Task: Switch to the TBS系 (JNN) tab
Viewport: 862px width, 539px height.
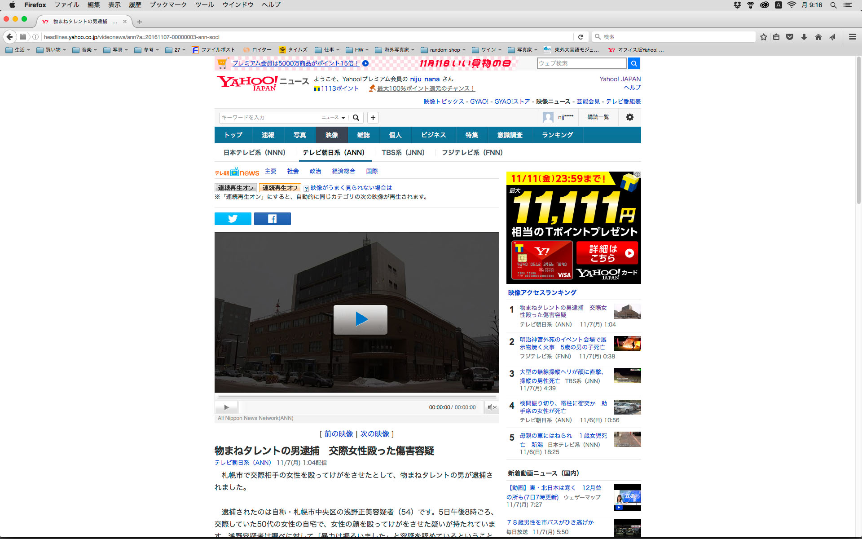Action: coord(403,153)
